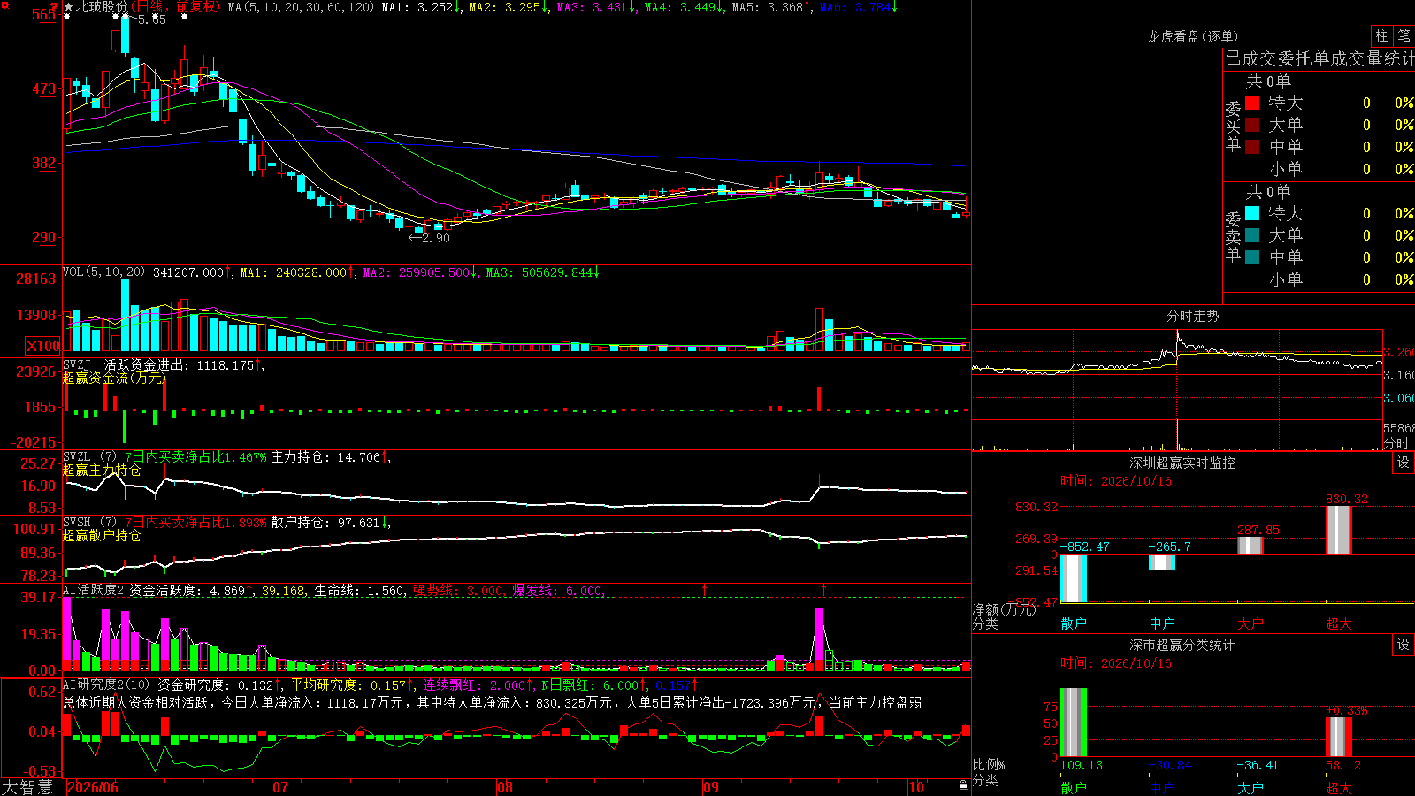Viewport: 1415px width, 796px height.
Task: Click 超大 label in 深市超赢分类统计
Action: click(x=1339, y=787)
